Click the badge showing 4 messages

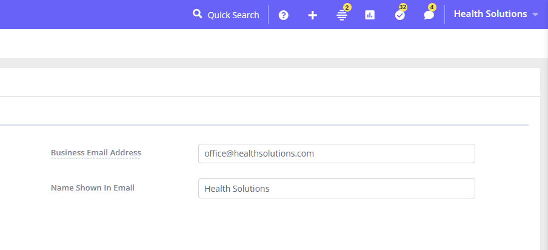coord(432,7)
